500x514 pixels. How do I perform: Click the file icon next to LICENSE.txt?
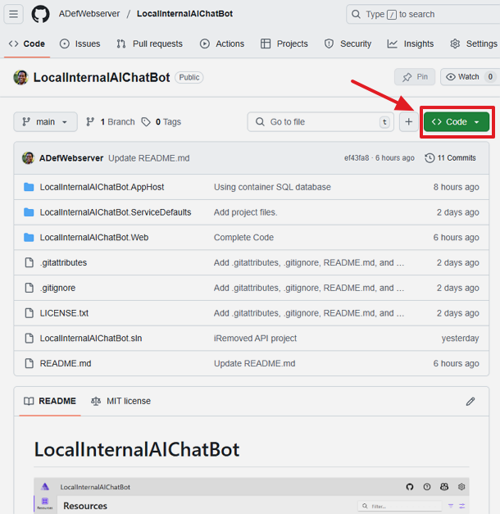coord(30,313)
